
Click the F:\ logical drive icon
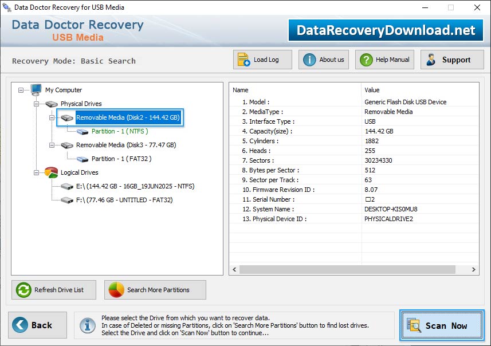coord(66,200)
